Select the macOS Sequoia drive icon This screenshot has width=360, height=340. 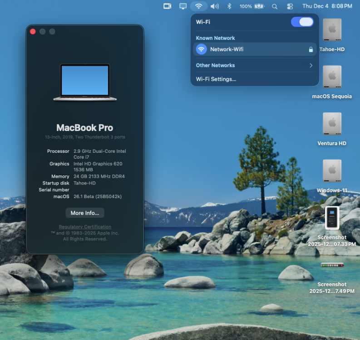[332, 77]
